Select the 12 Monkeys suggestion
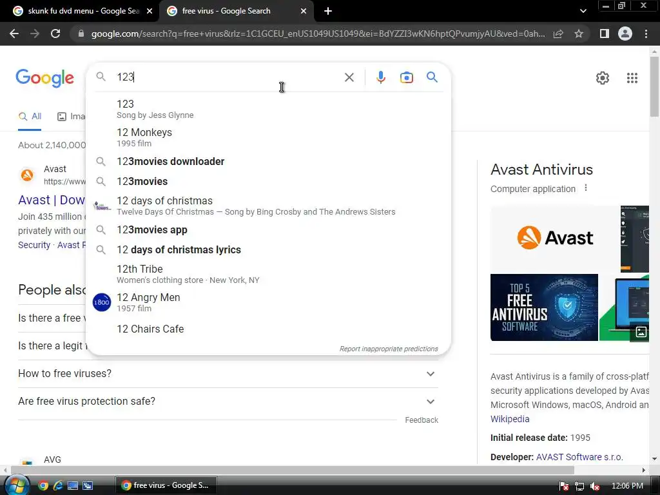Image resolution: width=660 pixels, height=495 pixels. click(x=269, y=137)
